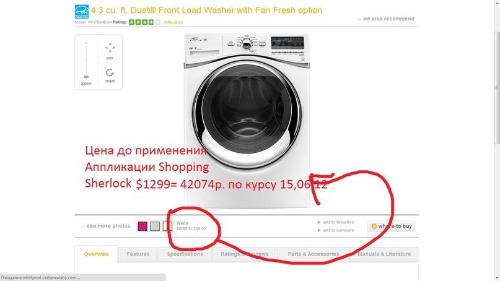Click the 'where to buy' button

pyautogui.click(x=391, y=226)
